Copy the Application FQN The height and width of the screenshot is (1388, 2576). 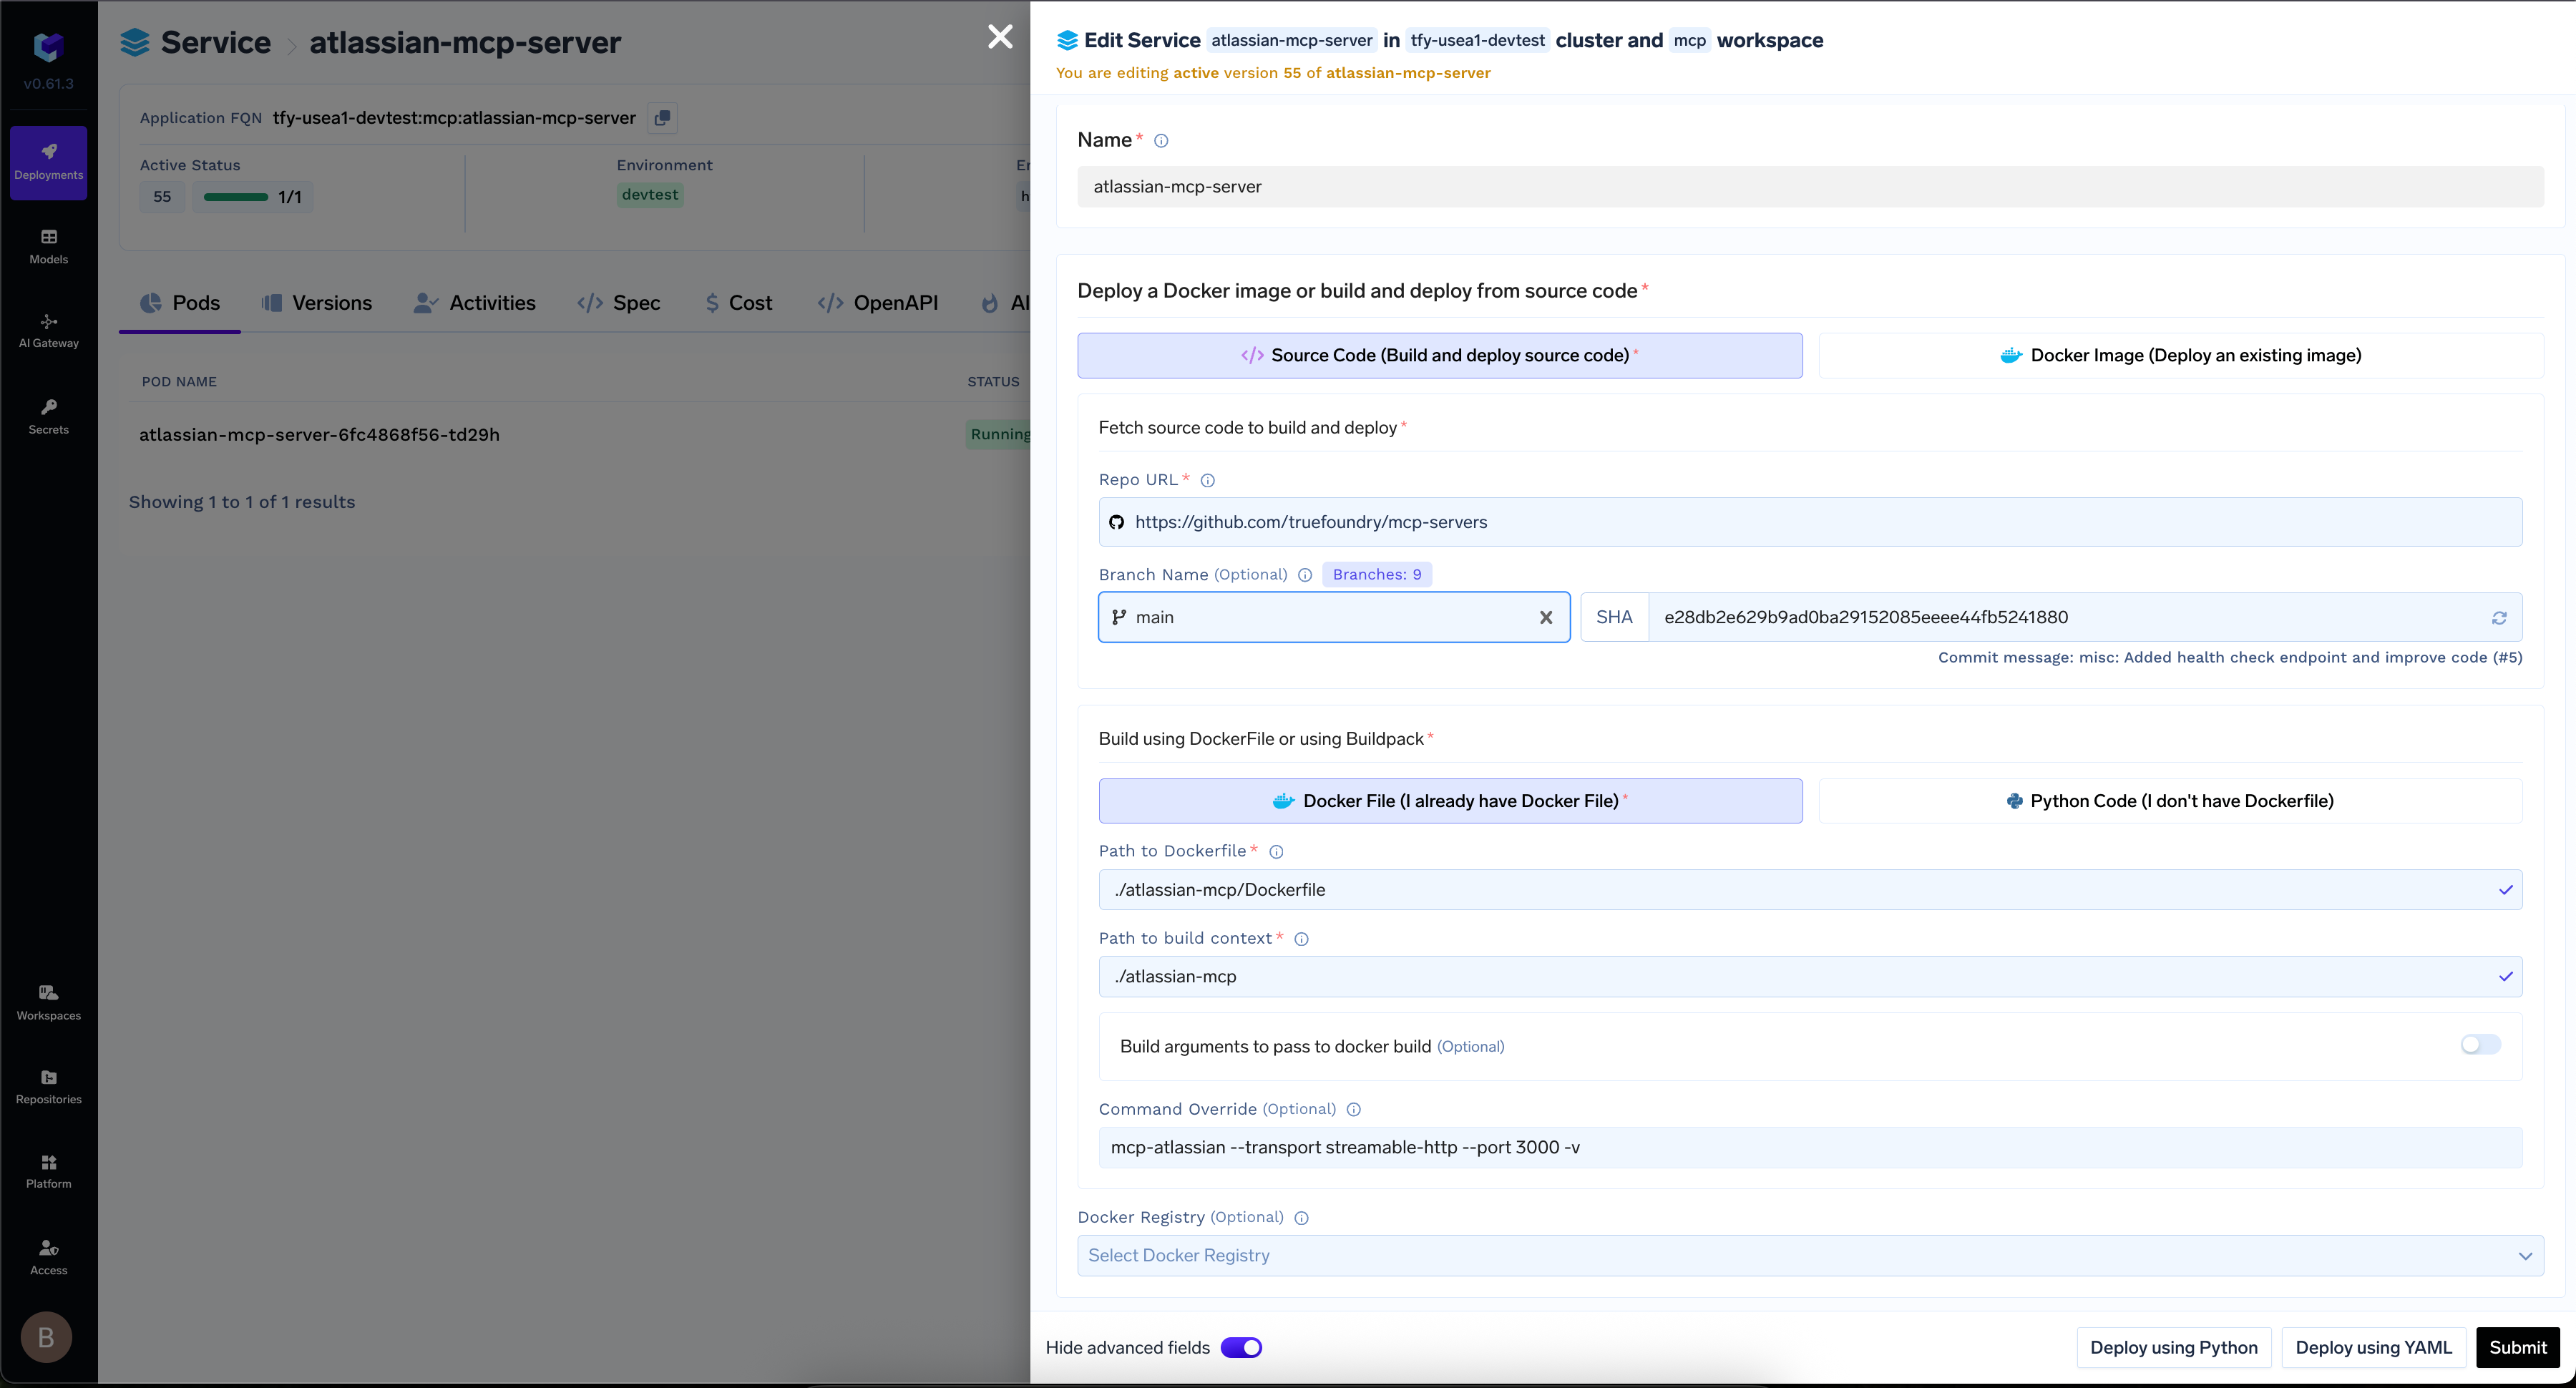[x=662, y=118]
